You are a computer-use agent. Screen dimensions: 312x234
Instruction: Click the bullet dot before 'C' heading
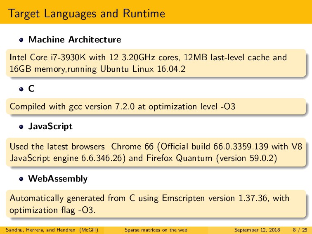(x=21, y=89)
